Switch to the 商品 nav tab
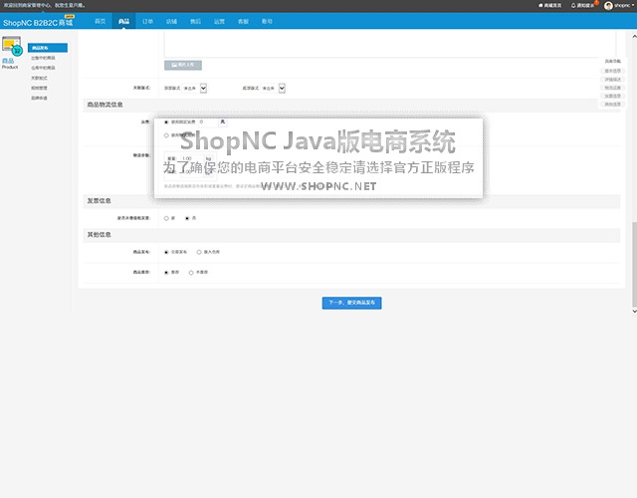The height and width of the screenshot is (498, 637). (123, 21)
